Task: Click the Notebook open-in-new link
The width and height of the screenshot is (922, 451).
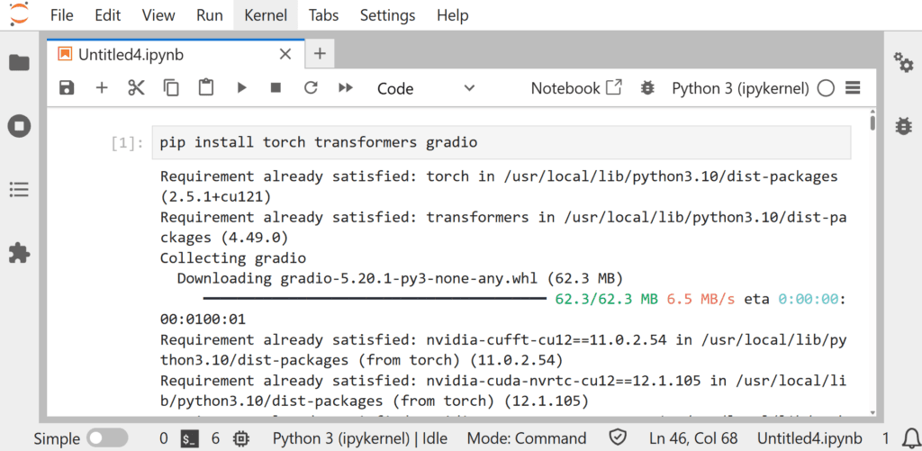Action: click(576, 88)
